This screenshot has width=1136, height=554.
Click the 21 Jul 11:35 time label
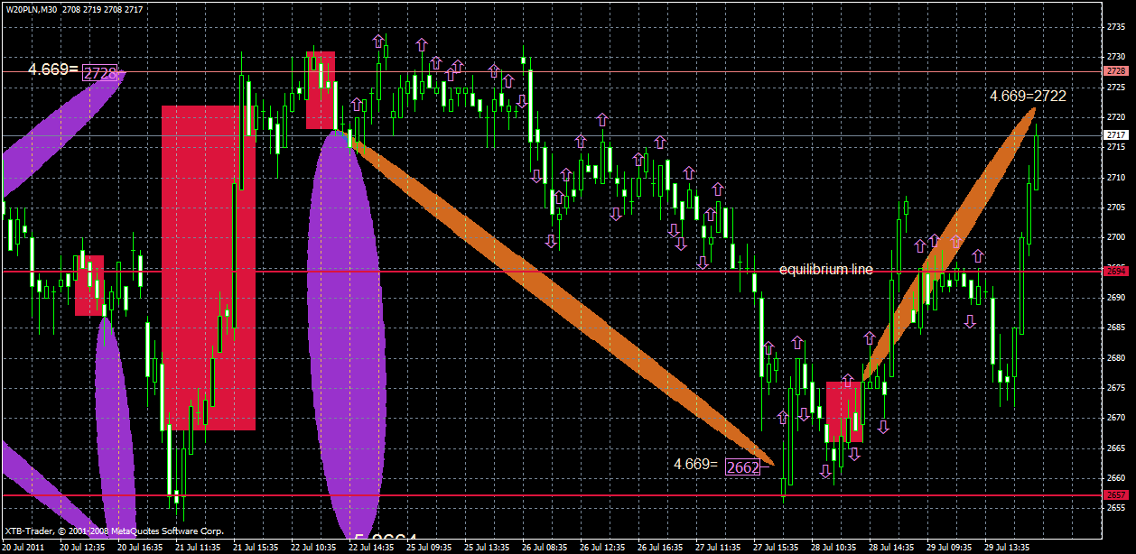[x=198, y=547]
